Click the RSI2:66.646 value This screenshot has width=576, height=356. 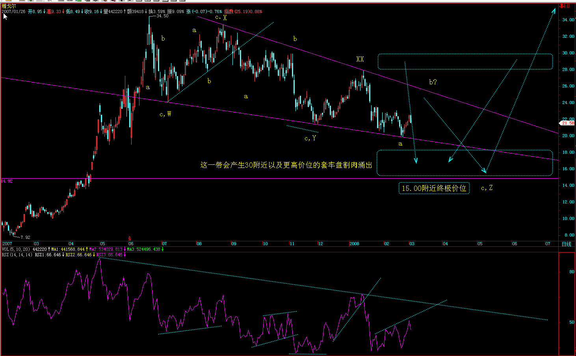[78, 255]
